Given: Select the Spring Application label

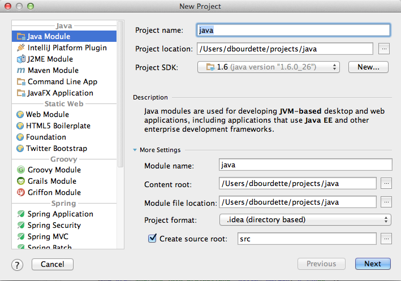Looking at the screenshot, I should click(x=61, y=214).
